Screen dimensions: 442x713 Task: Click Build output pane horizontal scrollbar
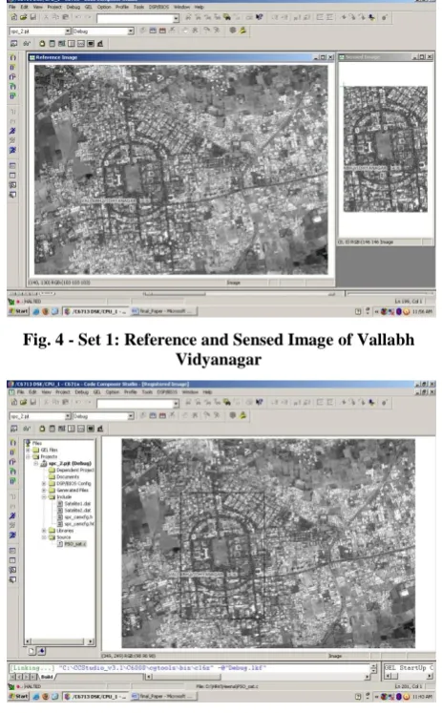tap(258, 677)
